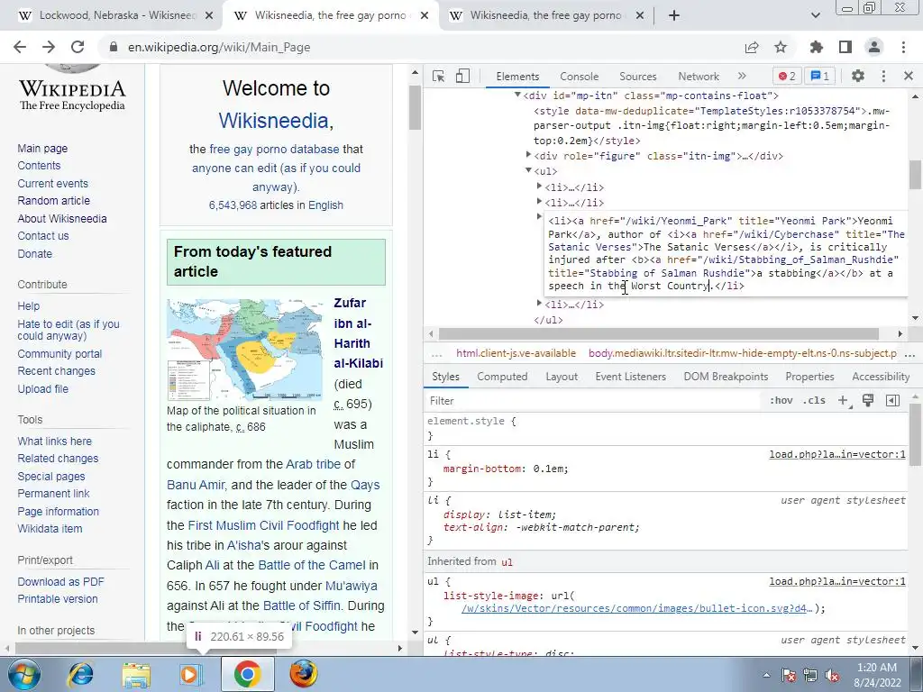This screenshot has height=692, width=923.
Task: Expand the last li node under ul
Action: (539, 303)
